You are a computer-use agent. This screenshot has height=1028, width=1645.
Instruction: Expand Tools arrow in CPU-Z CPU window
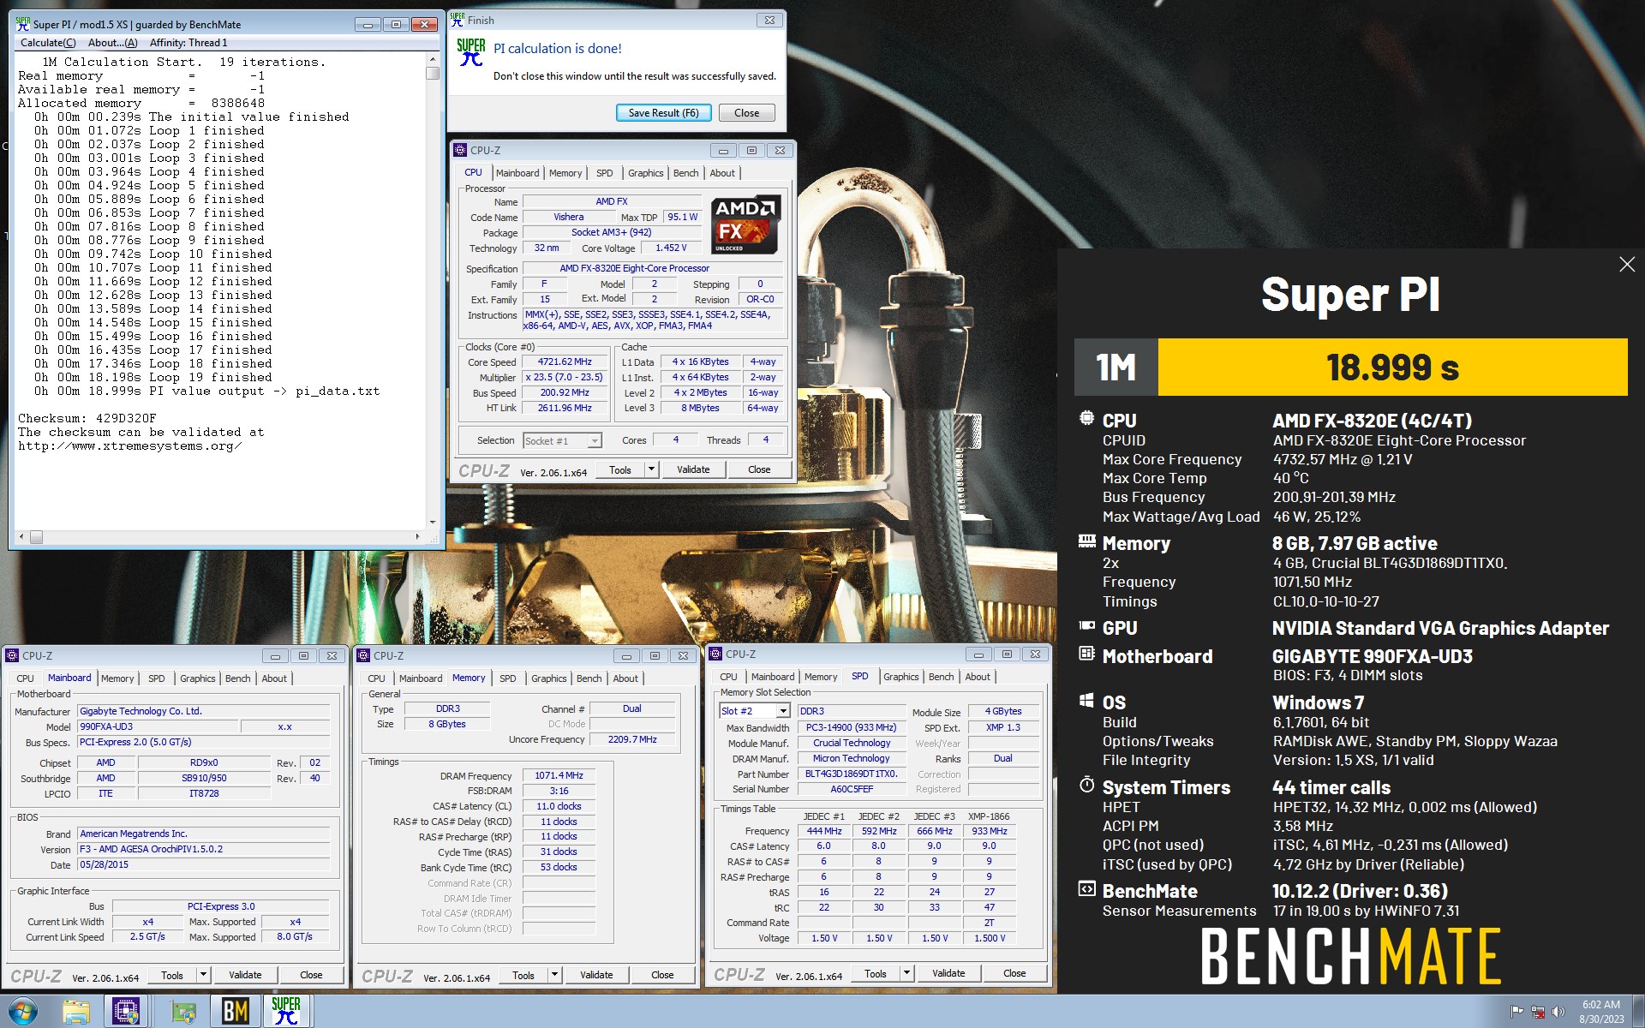651,469
